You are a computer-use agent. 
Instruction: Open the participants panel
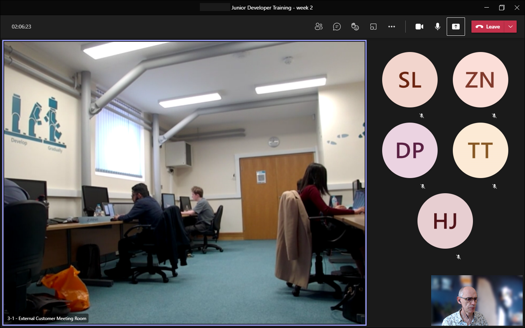pos(319,27)
